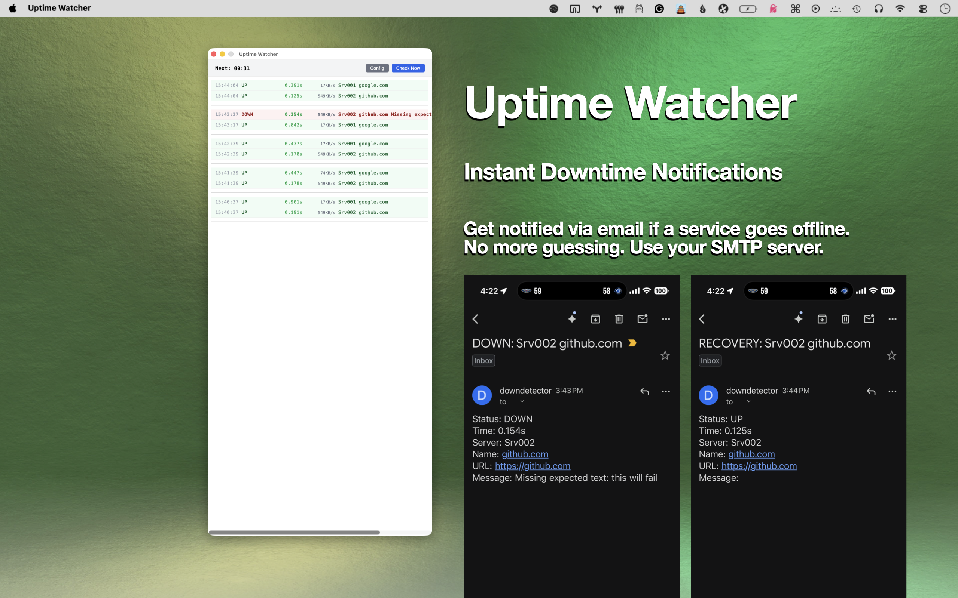Click reply arrow in RECOVERY email
This screenshot has width=958, height=598.
[x=871, y=391]
